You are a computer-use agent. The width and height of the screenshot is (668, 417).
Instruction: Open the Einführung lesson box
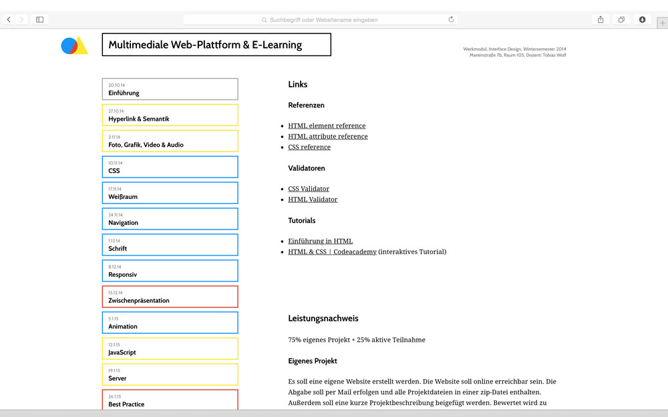click(170, 89)
